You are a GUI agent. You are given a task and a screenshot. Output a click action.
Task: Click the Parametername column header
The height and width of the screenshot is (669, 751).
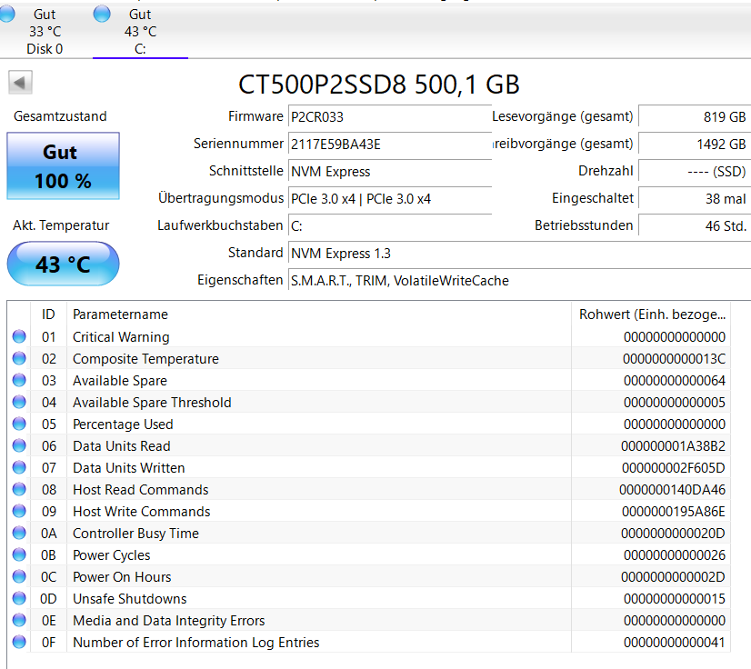[319, 315]
